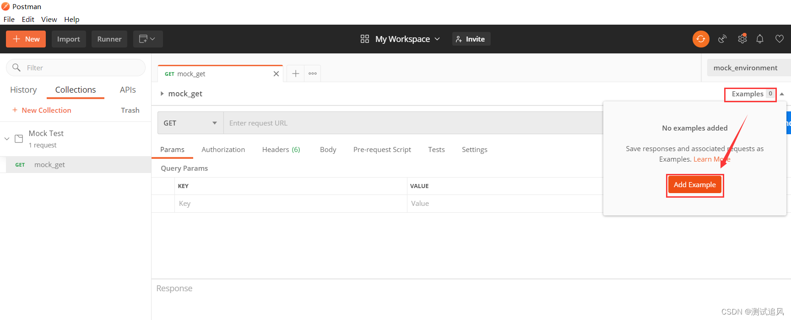Collapse the Examples panel arrow
The width and height of the screenshot is (791, 320).
point(782,94)
